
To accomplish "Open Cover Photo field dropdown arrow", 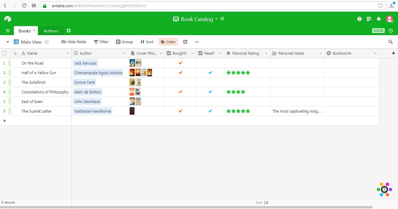I will (161, 53).
